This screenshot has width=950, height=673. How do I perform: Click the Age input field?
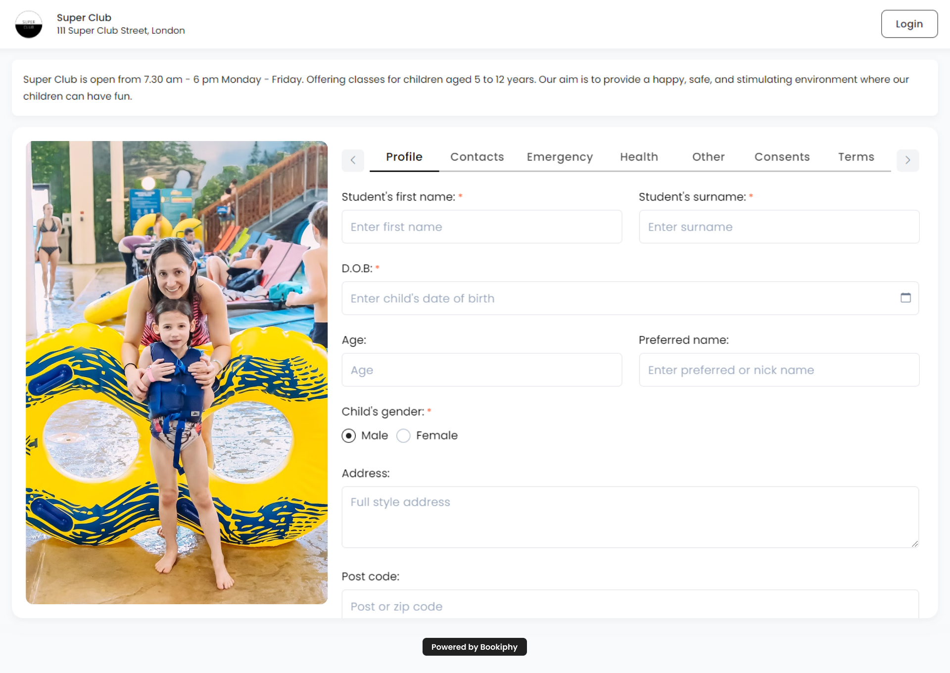click(x=481, y=370)
